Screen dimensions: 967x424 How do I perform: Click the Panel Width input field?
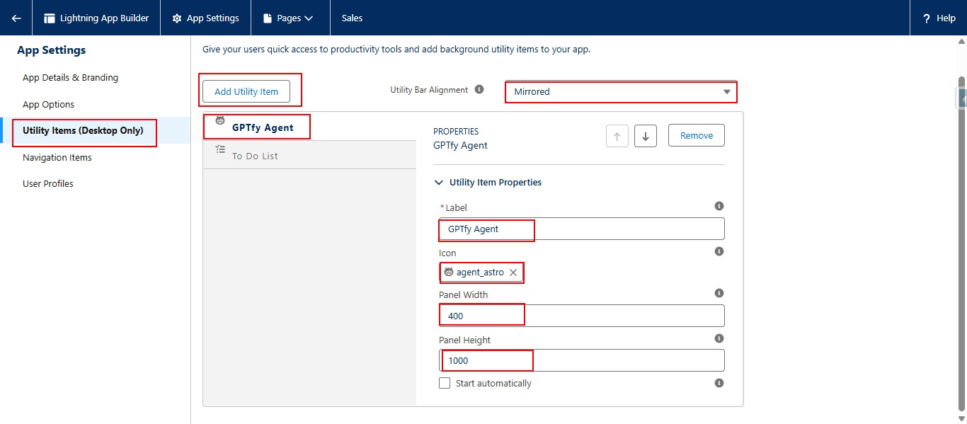[580, 316]
